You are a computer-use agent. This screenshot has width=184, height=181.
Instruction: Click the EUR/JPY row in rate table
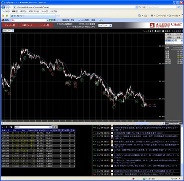point(38,135)
